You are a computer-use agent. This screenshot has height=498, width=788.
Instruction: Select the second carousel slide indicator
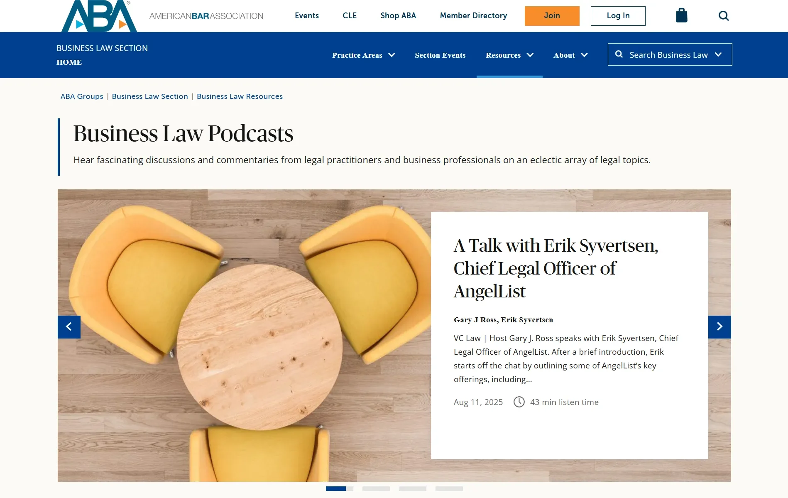376,489
